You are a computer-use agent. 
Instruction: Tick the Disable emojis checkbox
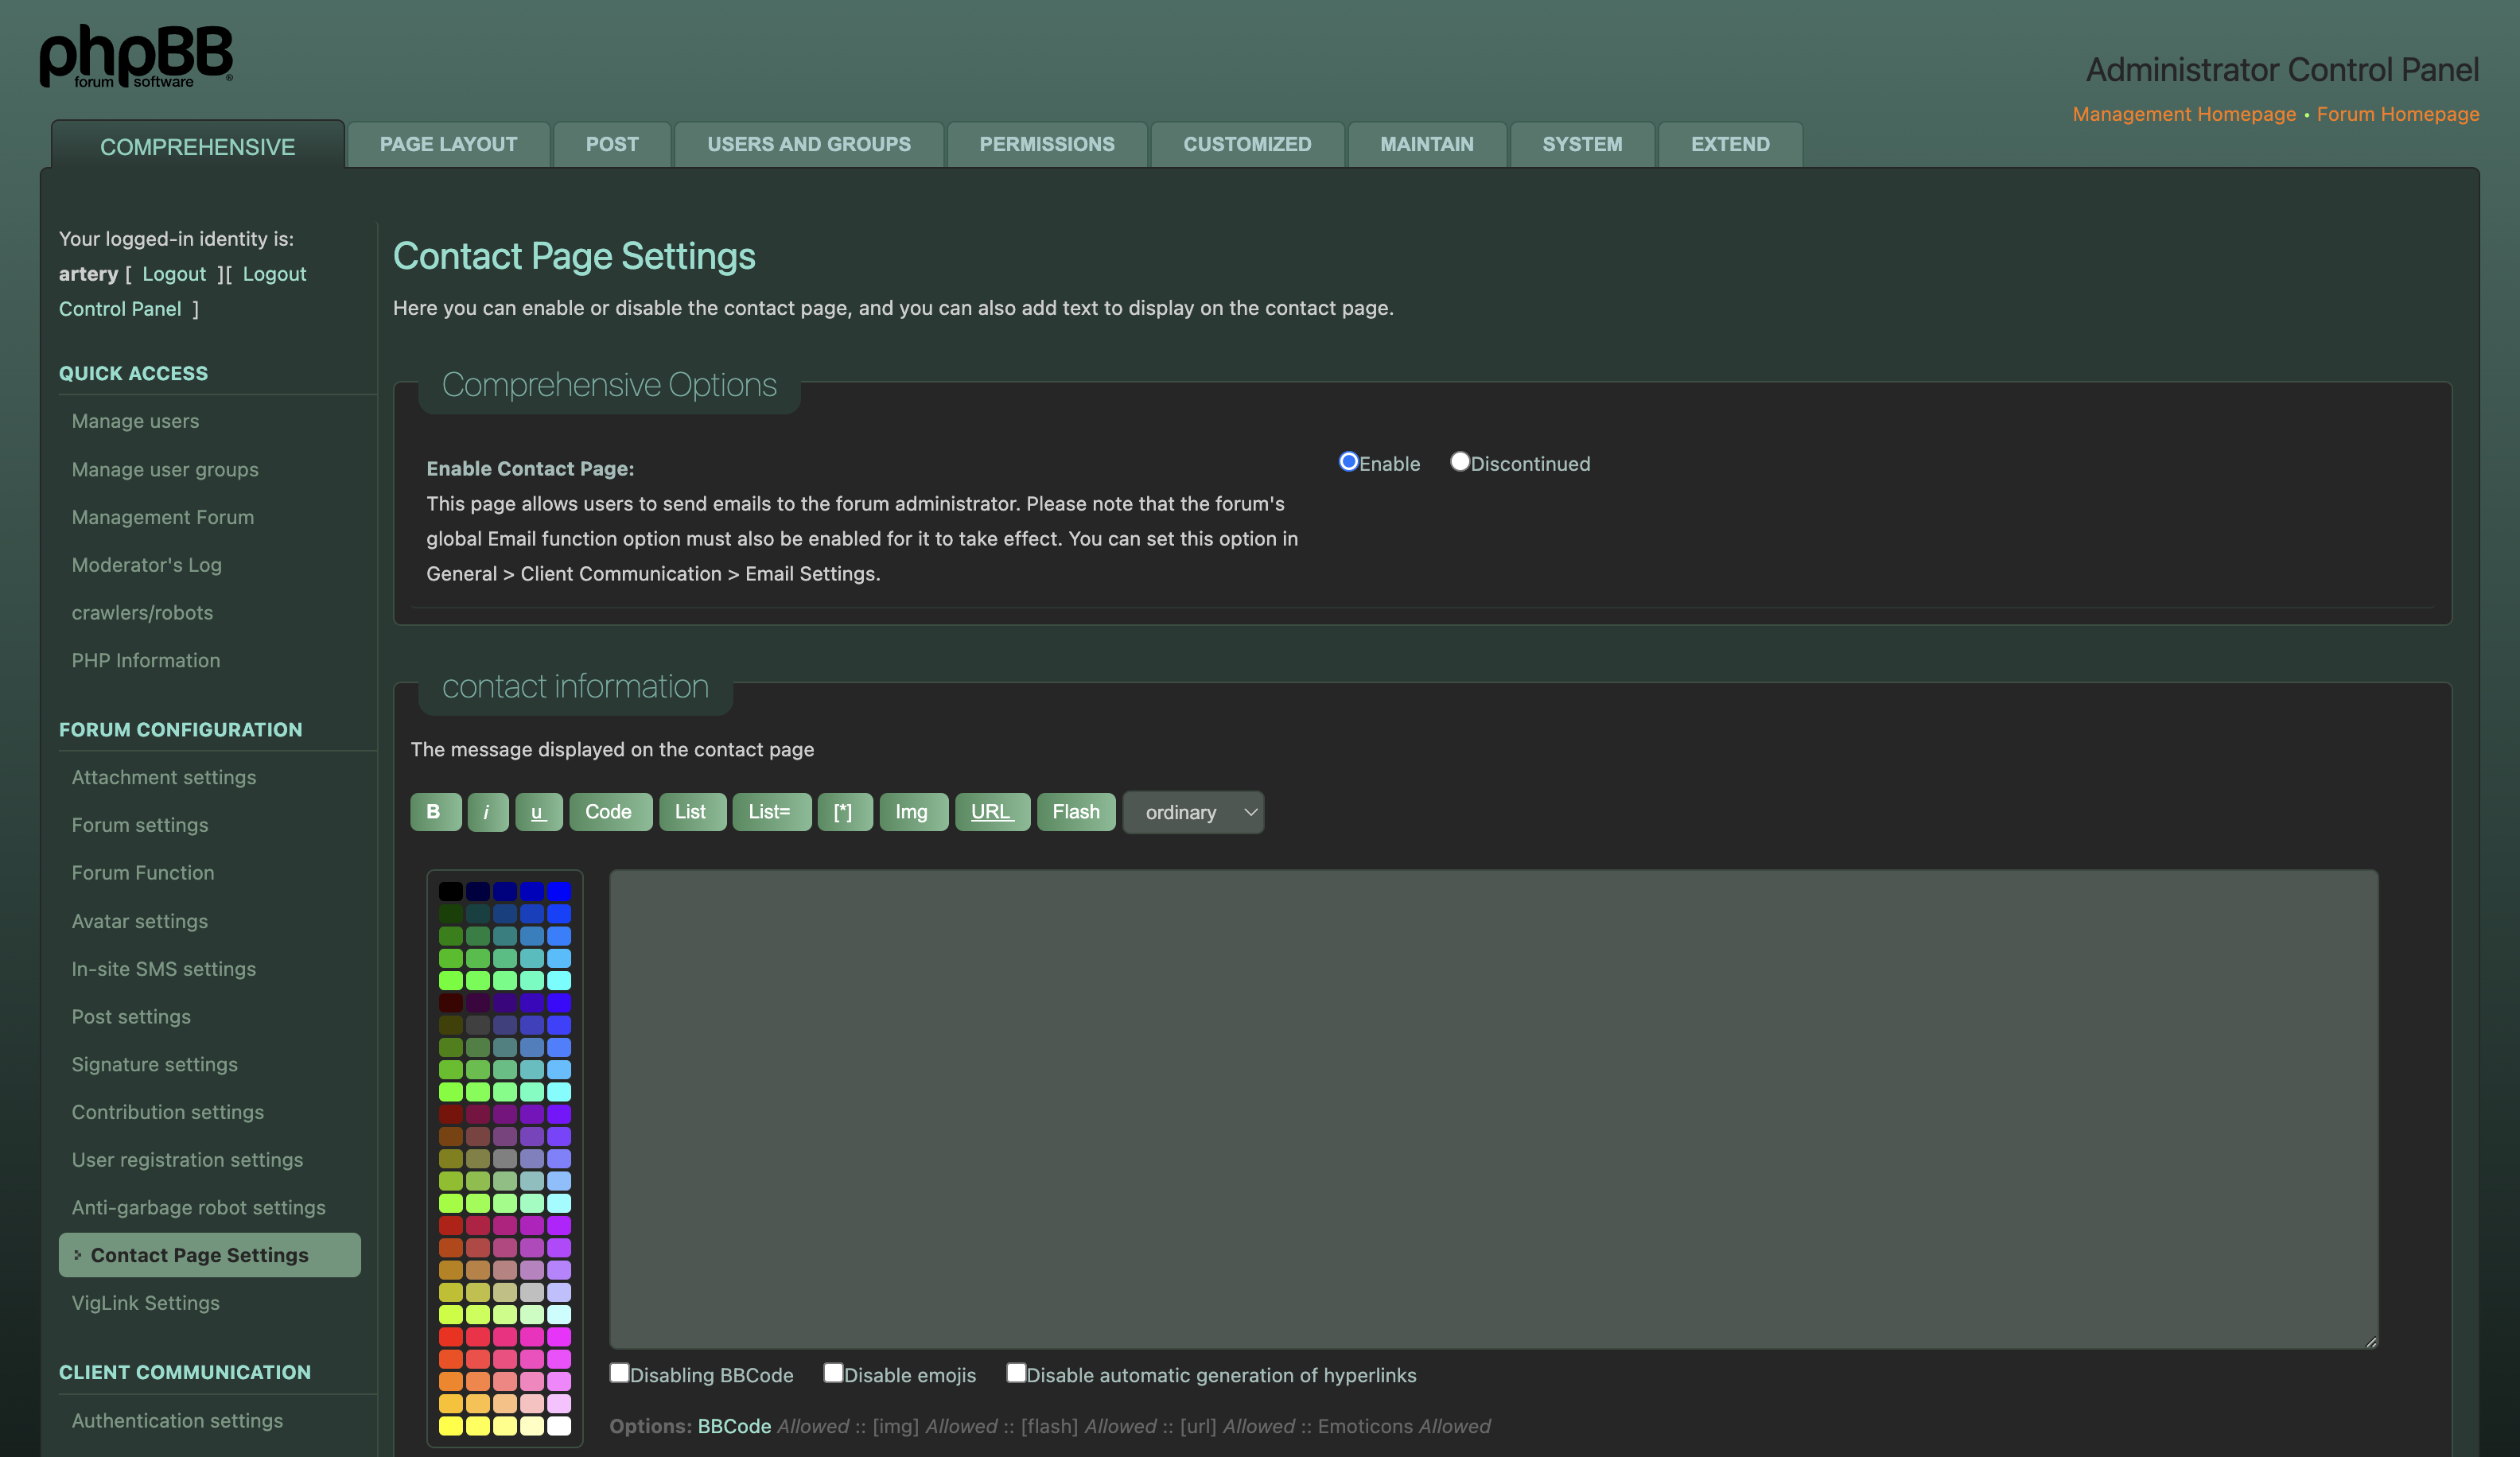click(x=832, y=1373)
